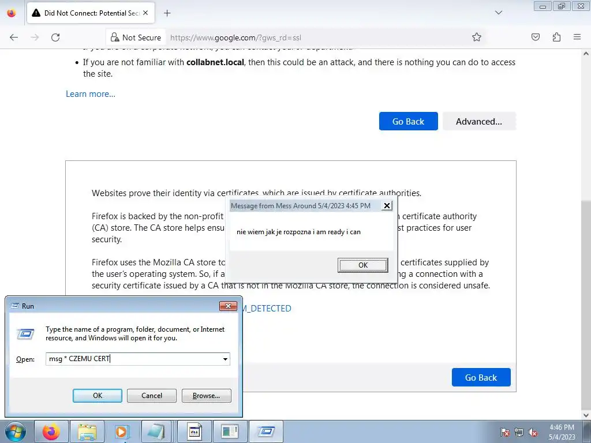The width and height of the screenshot is (591, 443).
Task: Click the page scrollbar up arrow
Action: coord(586,54)
